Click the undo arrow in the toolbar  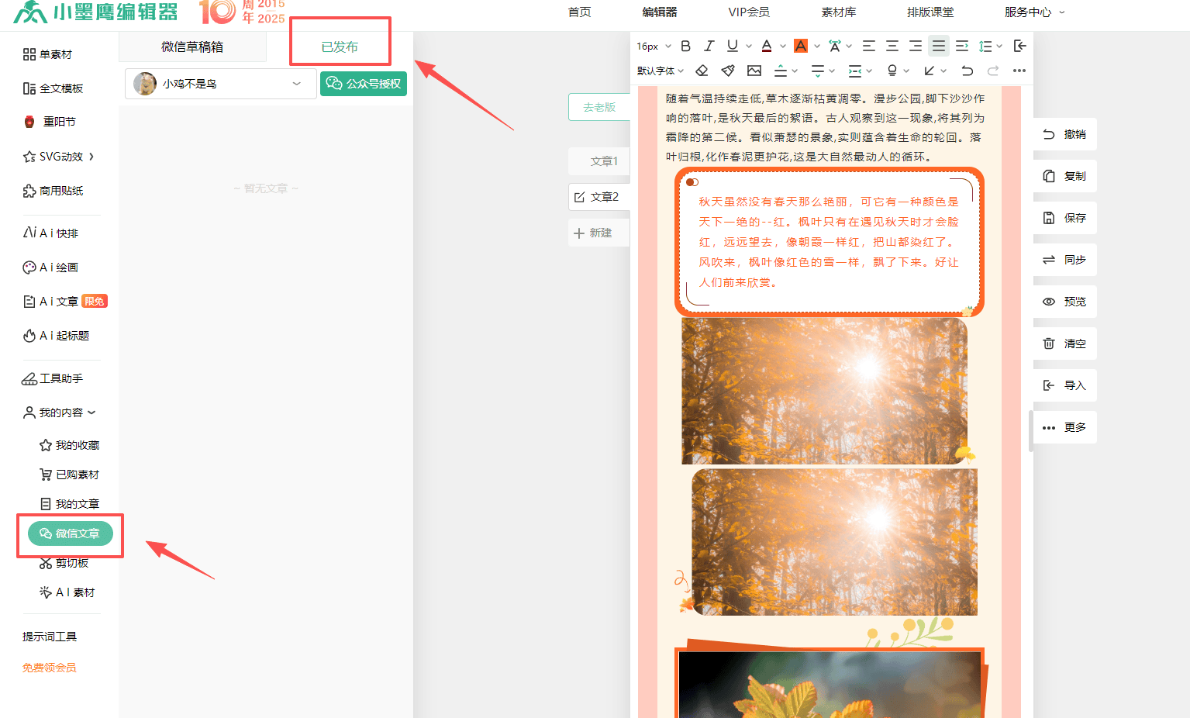(967, 71)
